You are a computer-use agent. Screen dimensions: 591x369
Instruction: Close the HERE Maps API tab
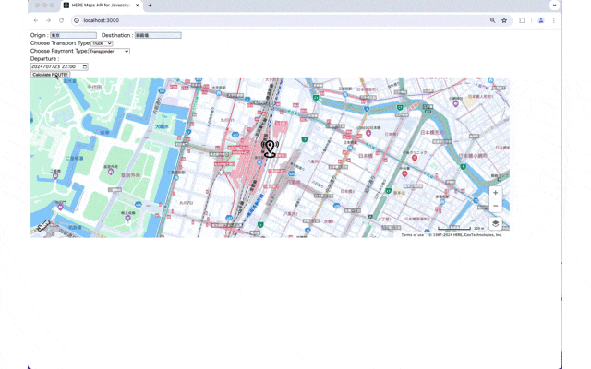click(x=138, y=6)
